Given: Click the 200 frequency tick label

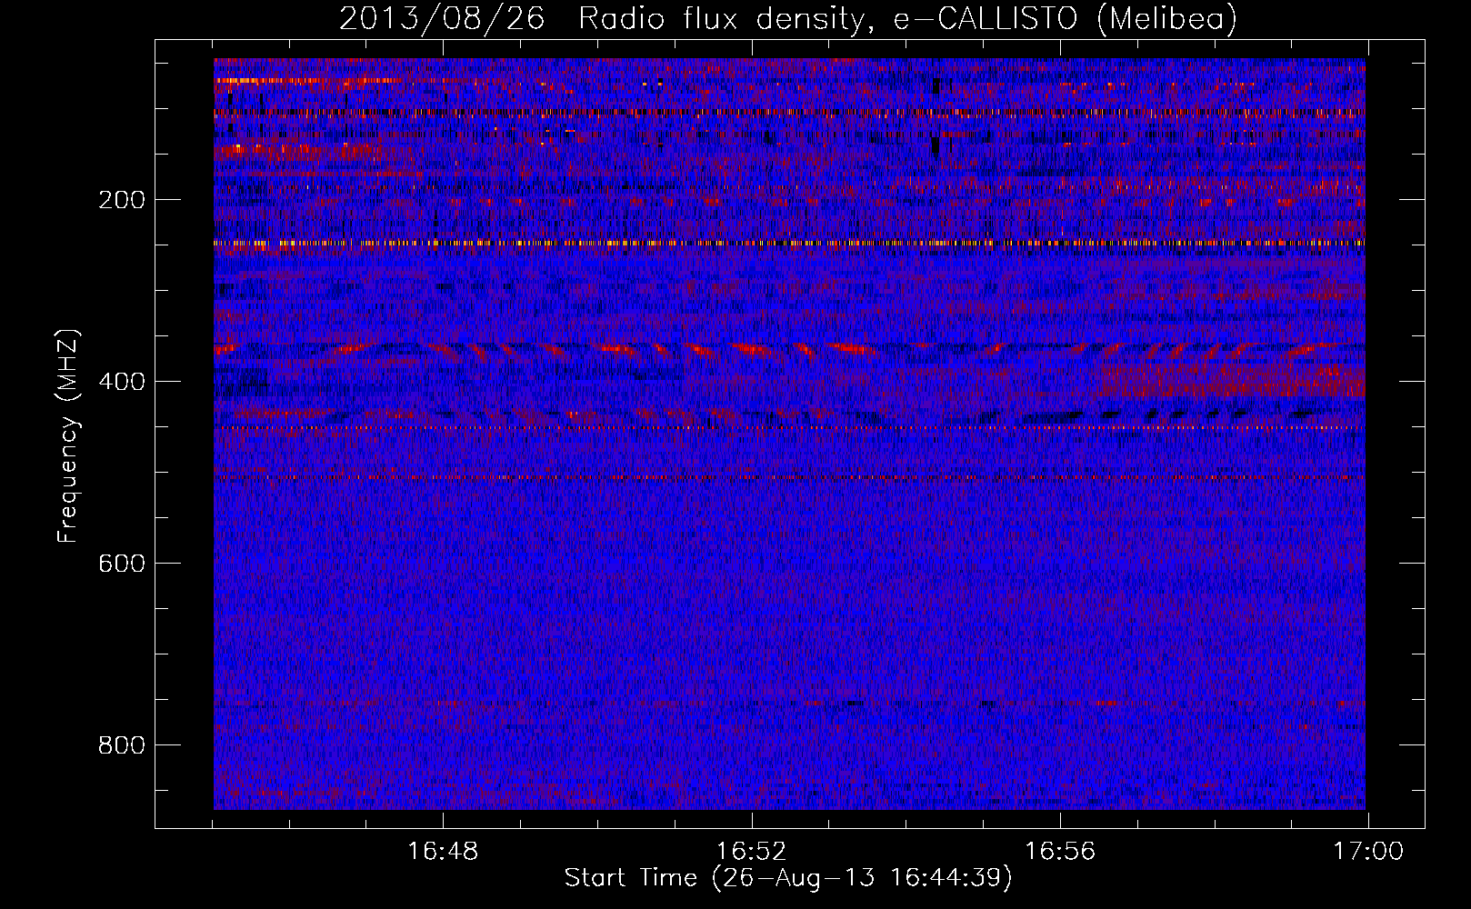Looking at the screenshot, I should click(x=121, y=200).
